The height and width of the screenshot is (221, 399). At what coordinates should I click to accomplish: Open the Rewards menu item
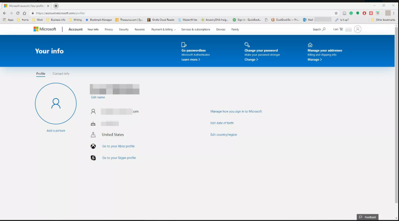[x=140, y=30]
